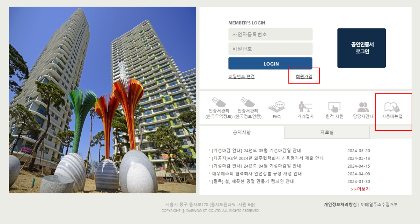Screen dimensions: 420x224
Task: Switch to the 공지사항 tab
Action: coord(242,132)
